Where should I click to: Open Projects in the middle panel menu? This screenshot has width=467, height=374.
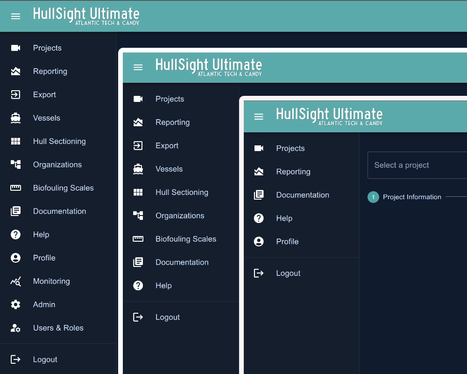pyautogui.click(x=170, y=99)
